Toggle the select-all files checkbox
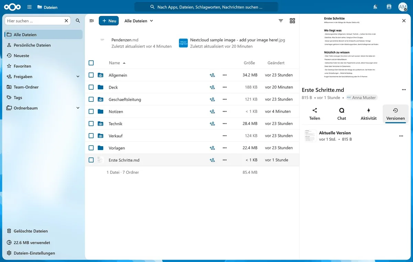Screen dimensions: 413x262 (91, 63)
